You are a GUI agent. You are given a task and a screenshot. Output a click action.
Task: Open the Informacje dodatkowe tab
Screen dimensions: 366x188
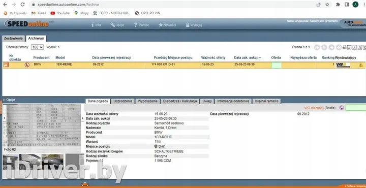pos(233,101)
